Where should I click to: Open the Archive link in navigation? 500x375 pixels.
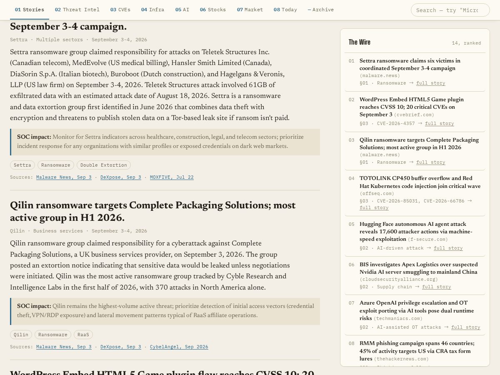click(x=320, y=10)
